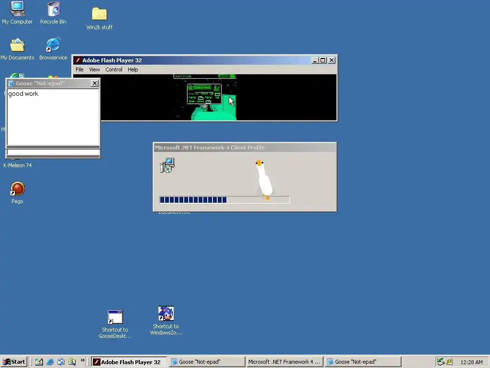
Task: Click the yellow system tray icon
Action: coord(449,362)
